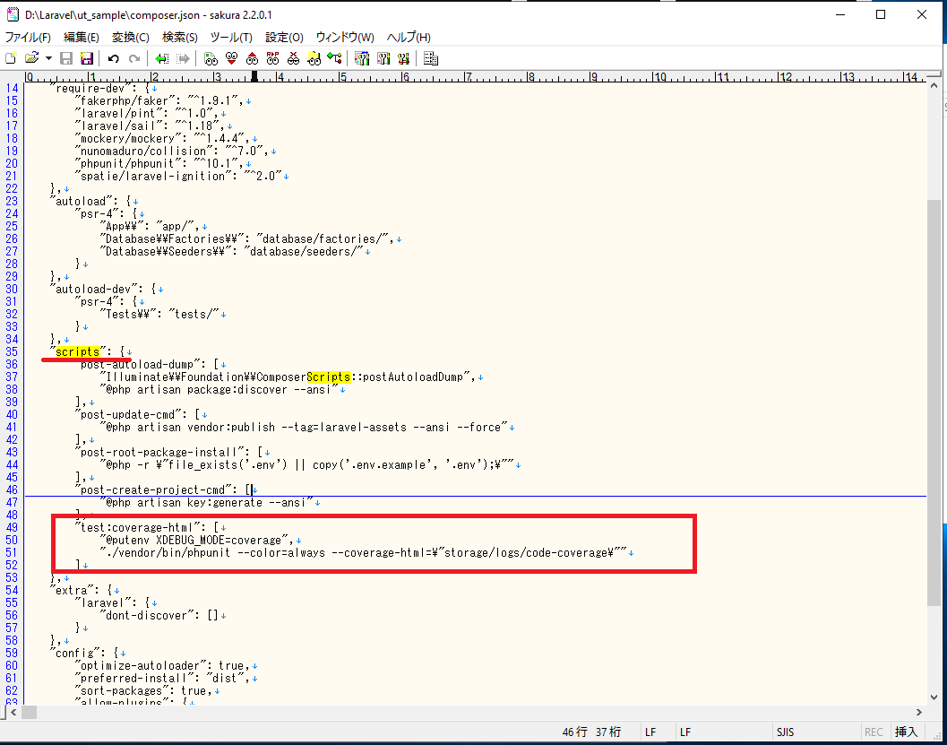Click line number 49 in the gutter

(x=12, y=527)
